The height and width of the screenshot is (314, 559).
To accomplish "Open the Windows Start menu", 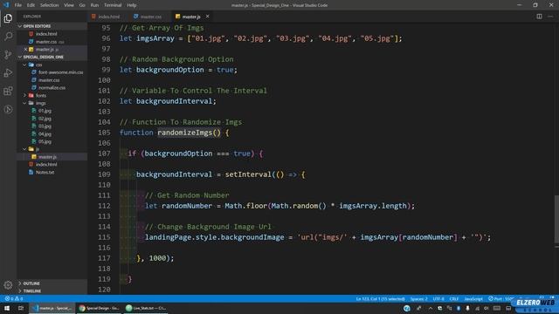I will [7, 308].
